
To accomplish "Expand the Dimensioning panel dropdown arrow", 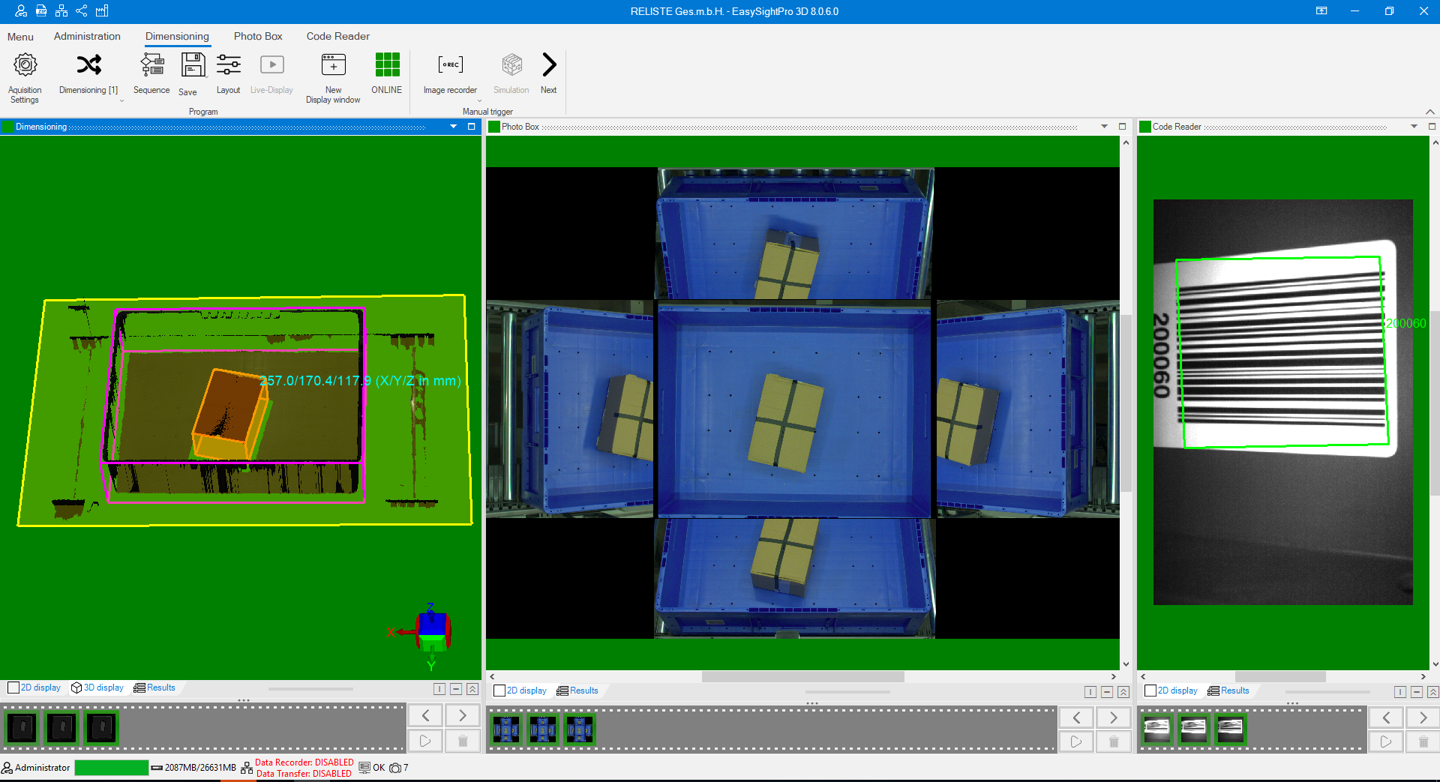I will tap(454, 127).
